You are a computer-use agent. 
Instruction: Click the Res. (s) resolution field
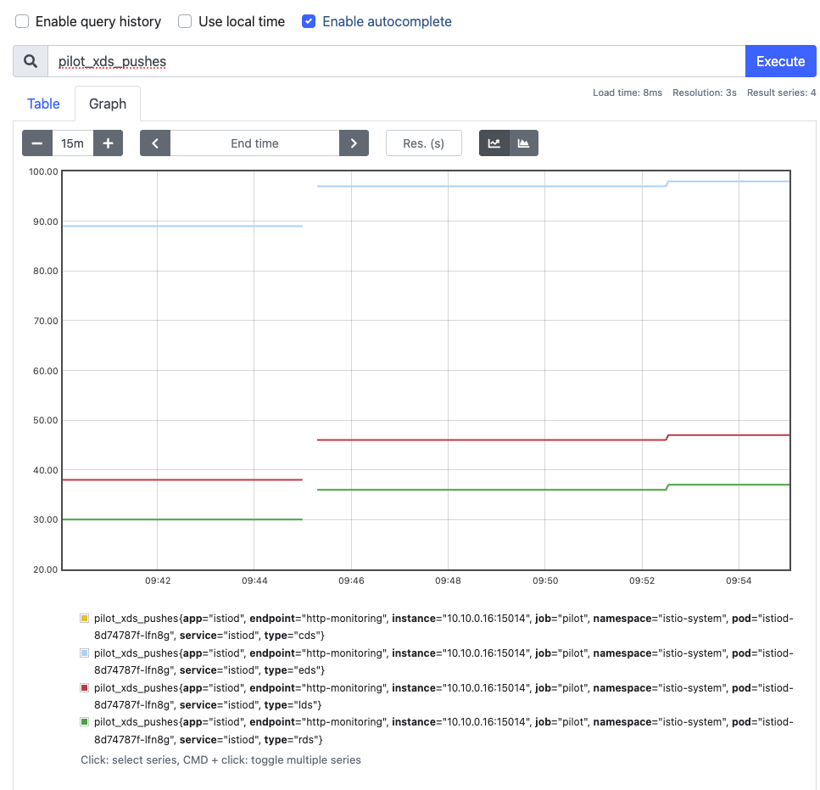click(424, 143)
